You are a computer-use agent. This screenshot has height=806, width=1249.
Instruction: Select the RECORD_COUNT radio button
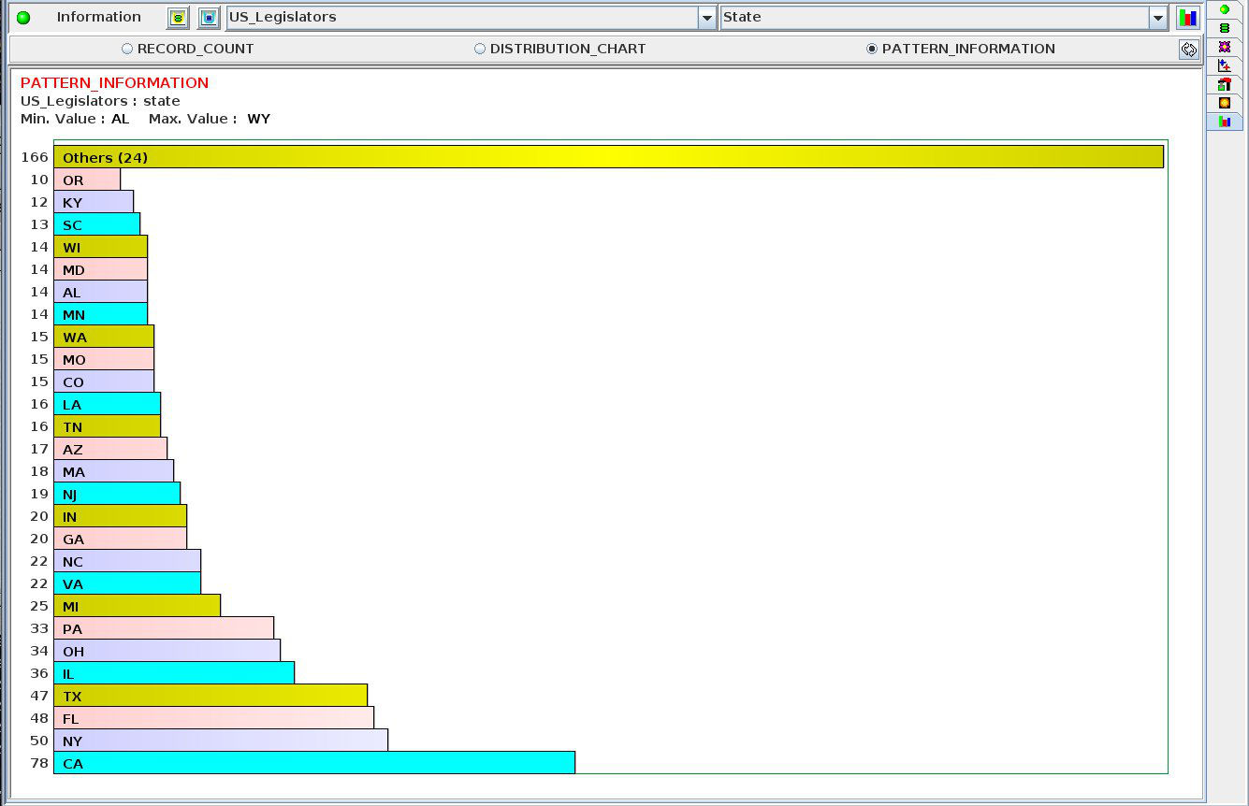pyautogui.click(x=127, y=49)
